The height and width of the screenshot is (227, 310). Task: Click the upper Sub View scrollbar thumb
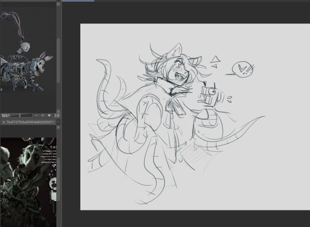58,60
